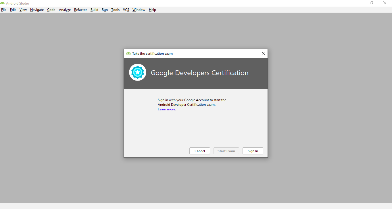Viewport: 392px width, 209px height.
Task: Open the View menu
Action: pos(23,10)
